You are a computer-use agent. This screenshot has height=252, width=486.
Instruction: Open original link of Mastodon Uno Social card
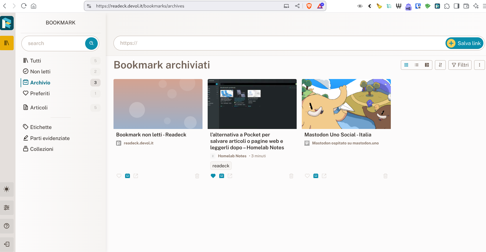click(x=324, y=176)
